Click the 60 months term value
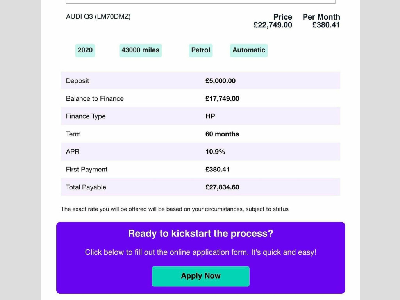Image resolution: width=400 pixels, height=300 pixels. pos(222,134)
